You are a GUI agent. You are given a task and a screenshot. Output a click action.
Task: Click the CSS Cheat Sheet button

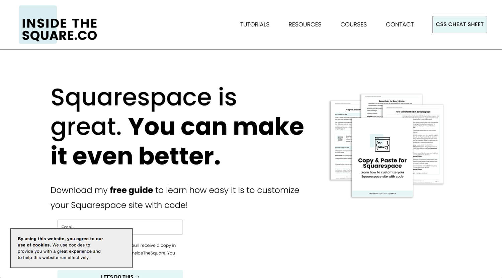tap(460, 24)
